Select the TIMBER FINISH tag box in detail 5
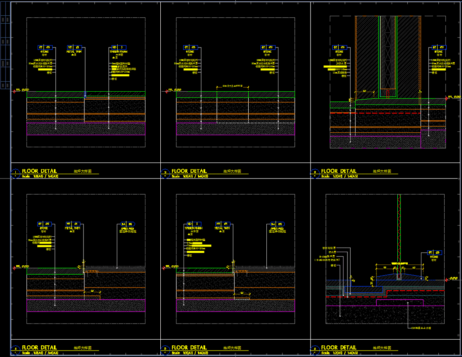 [193, 224]
